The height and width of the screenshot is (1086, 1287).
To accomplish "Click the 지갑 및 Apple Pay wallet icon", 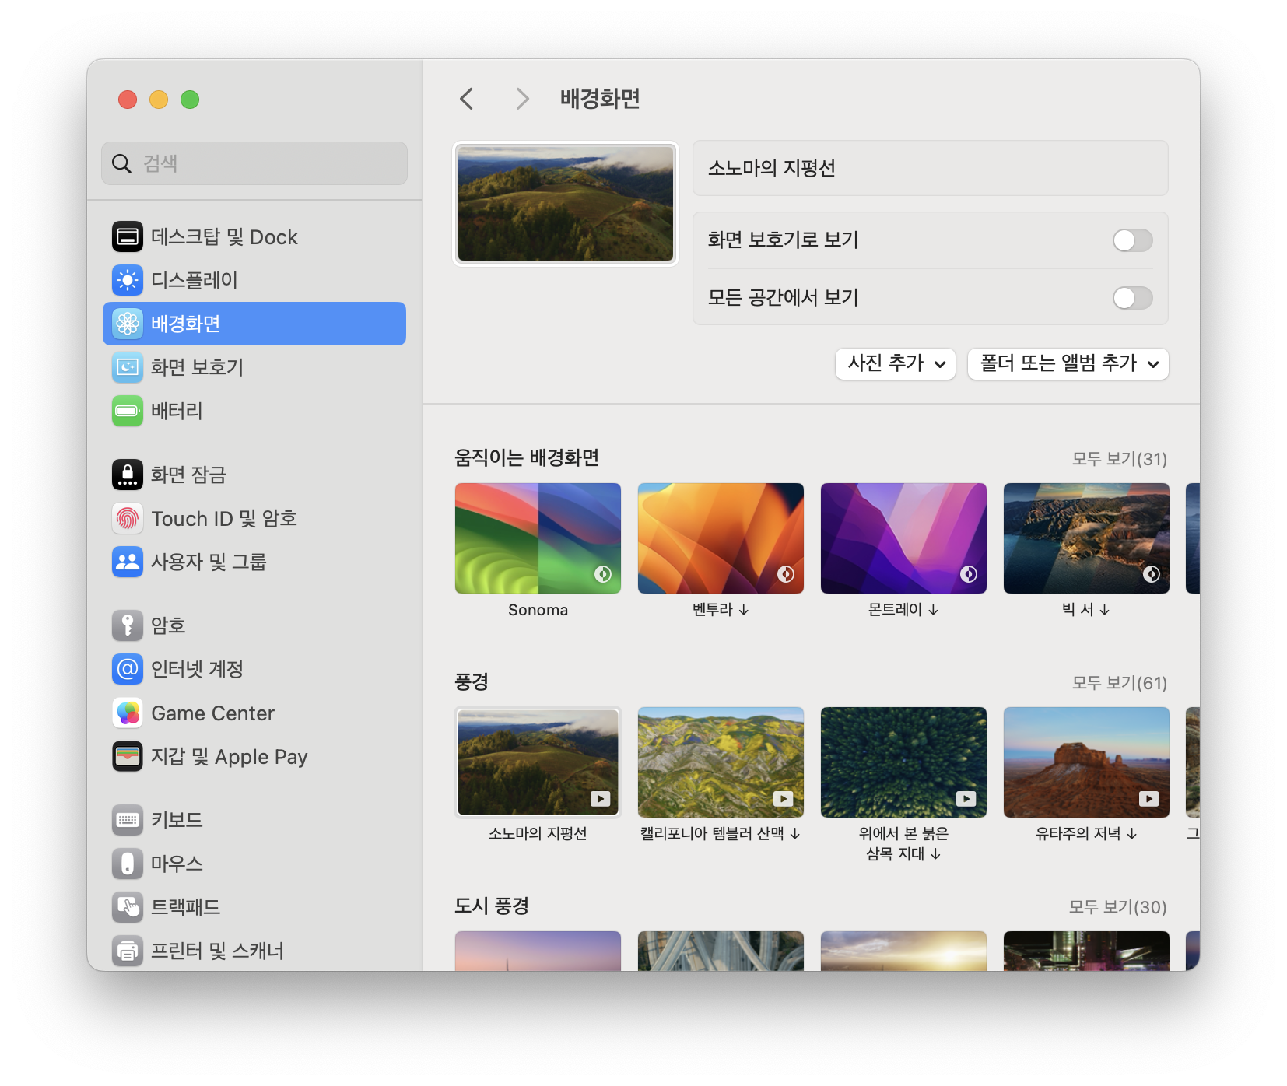I will (x=127, y=756).
